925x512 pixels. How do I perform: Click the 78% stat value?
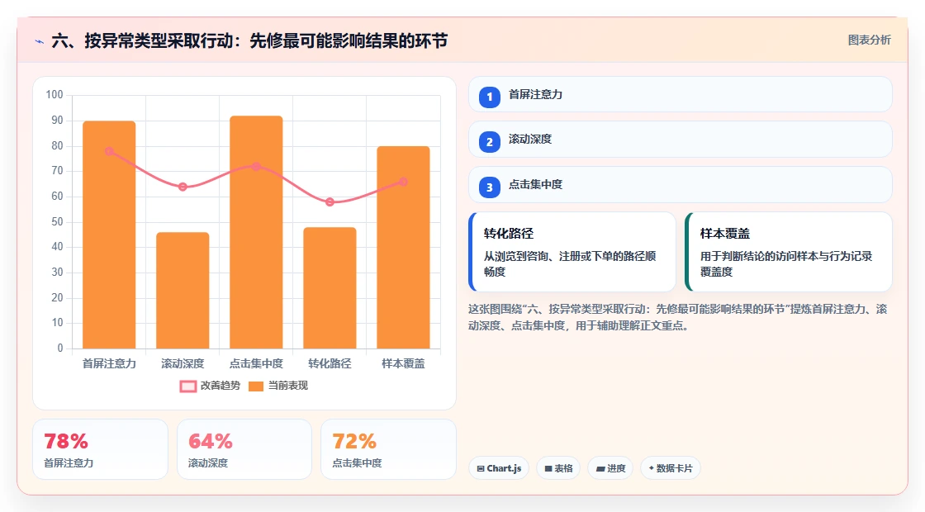[x=66, y=441]
